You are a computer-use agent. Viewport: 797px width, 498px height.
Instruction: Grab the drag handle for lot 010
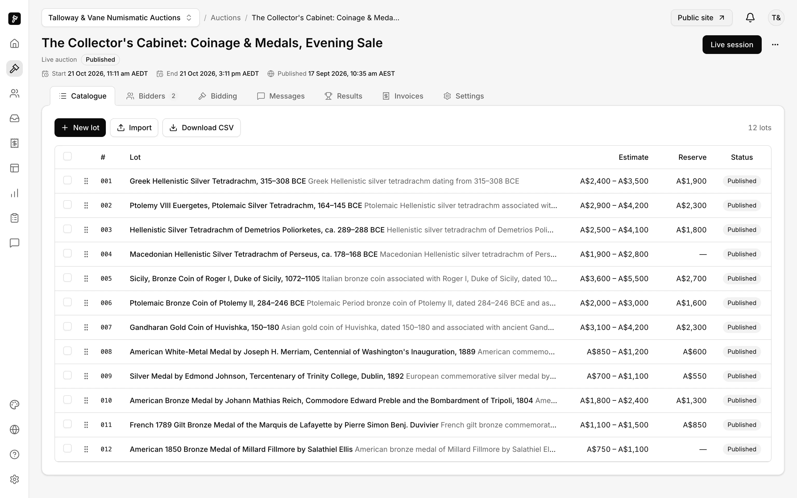86,400
